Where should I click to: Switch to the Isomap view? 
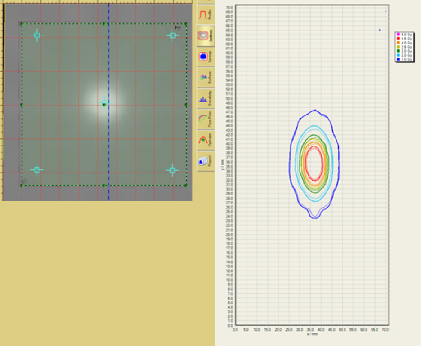[206, 57]
